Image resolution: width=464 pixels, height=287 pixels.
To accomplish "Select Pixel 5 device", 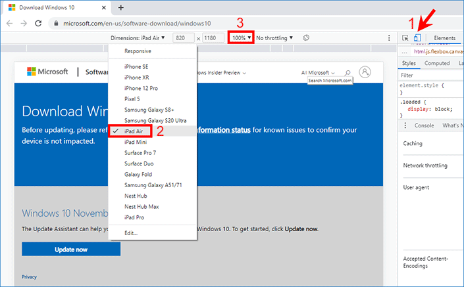I will [153, 99].
